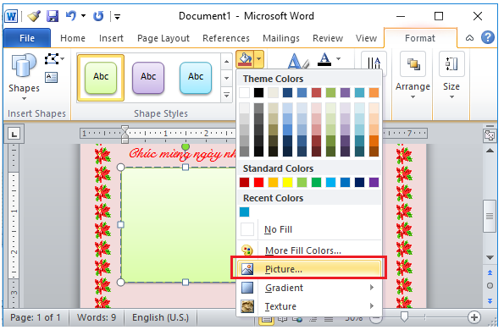This screenshot has width=504, height=330.
Task: Click the zoom in plus button
Action: click(474, 317)
